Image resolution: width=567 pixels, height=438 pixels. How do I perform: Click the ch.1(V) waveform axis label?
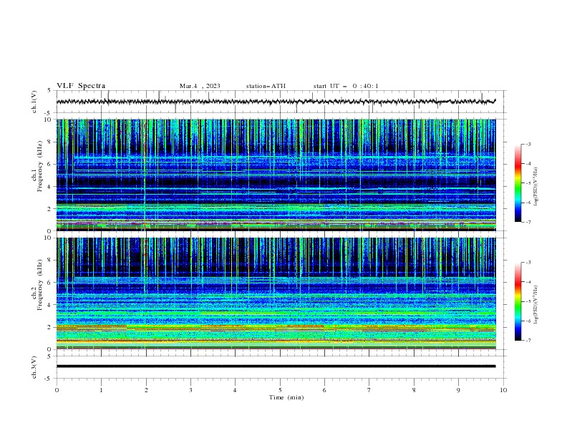click(34, 102)
